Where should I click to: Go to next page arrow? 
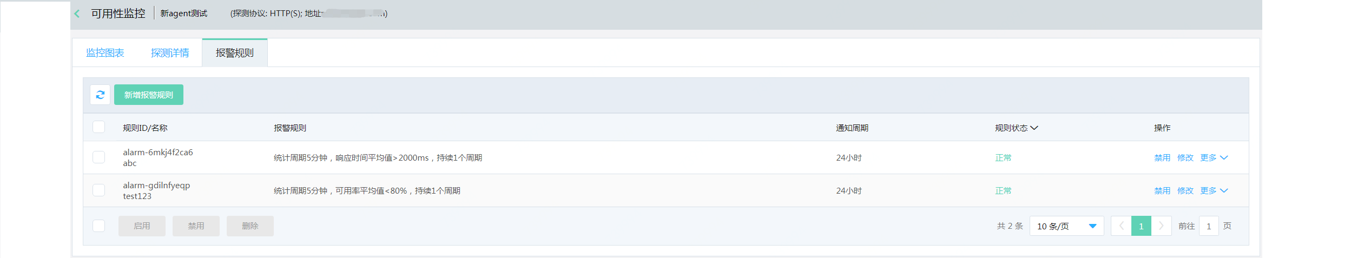[x=1161, y=226]
